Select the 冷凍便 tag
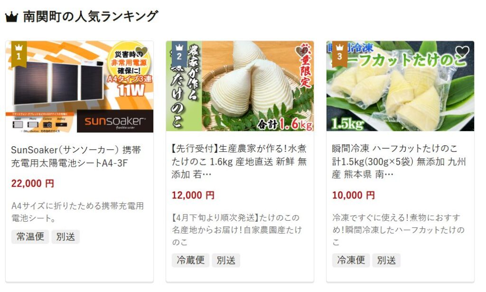This screenshot has height=292, width=486. tap(351, 260)
